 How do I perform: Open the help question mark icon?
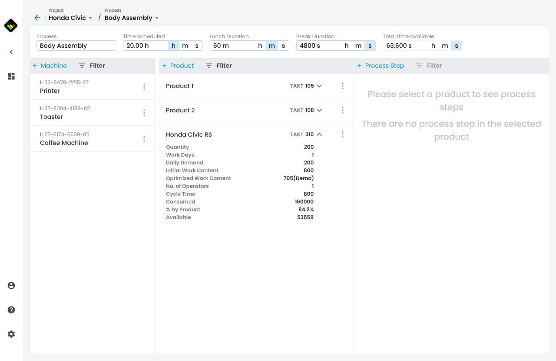click(11, 310)
